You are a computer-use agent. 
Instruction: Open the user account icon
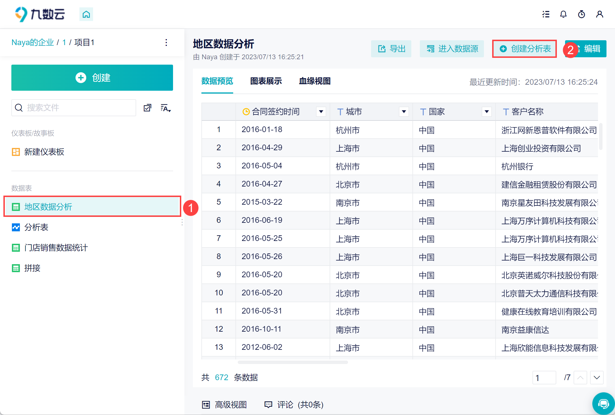(599, 14)
